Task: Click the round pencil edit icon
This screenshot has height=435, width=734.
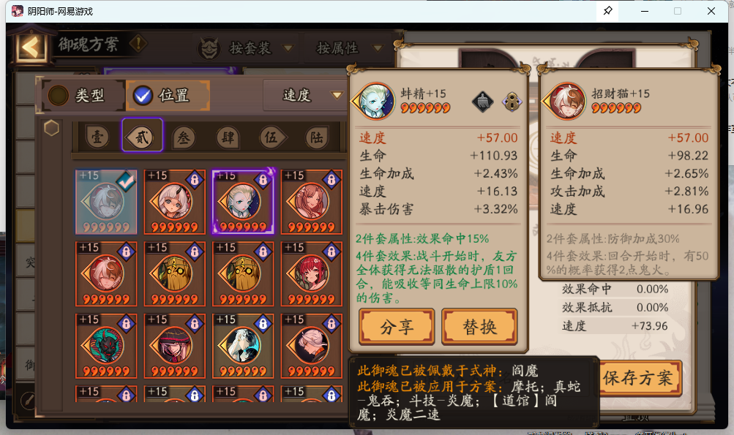Action: point(29,401)
